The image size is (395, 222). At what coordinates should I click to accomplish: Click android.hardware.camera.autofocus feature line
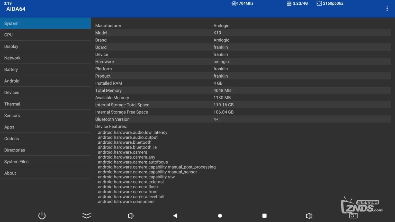tap(133, 162)
